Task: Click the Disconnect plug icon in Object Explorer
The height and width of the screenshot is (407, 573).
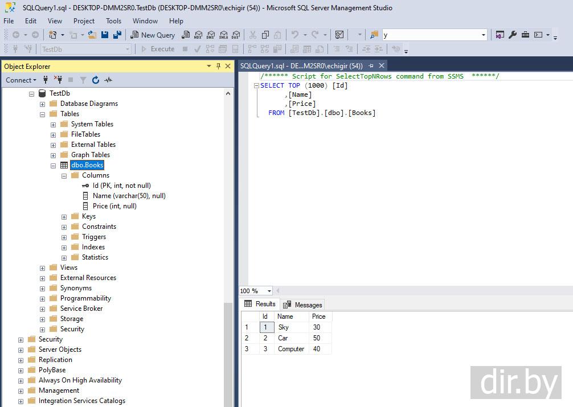Action: coord(58,80)
